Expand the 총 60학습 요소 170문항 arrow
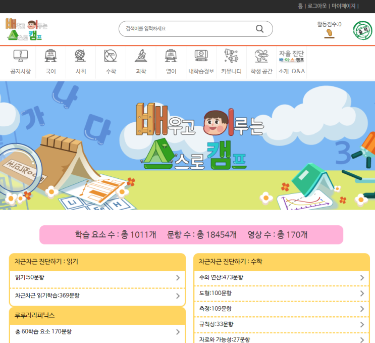Viewport: 375px width, 343px height. click(178, 332)
